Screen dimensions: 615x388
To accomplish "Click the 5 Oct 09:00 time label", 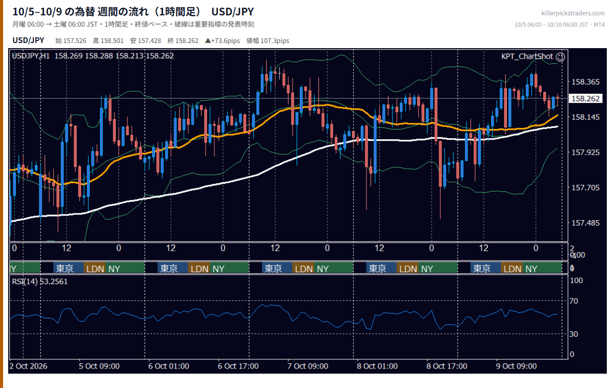I will tap(99, 366).
